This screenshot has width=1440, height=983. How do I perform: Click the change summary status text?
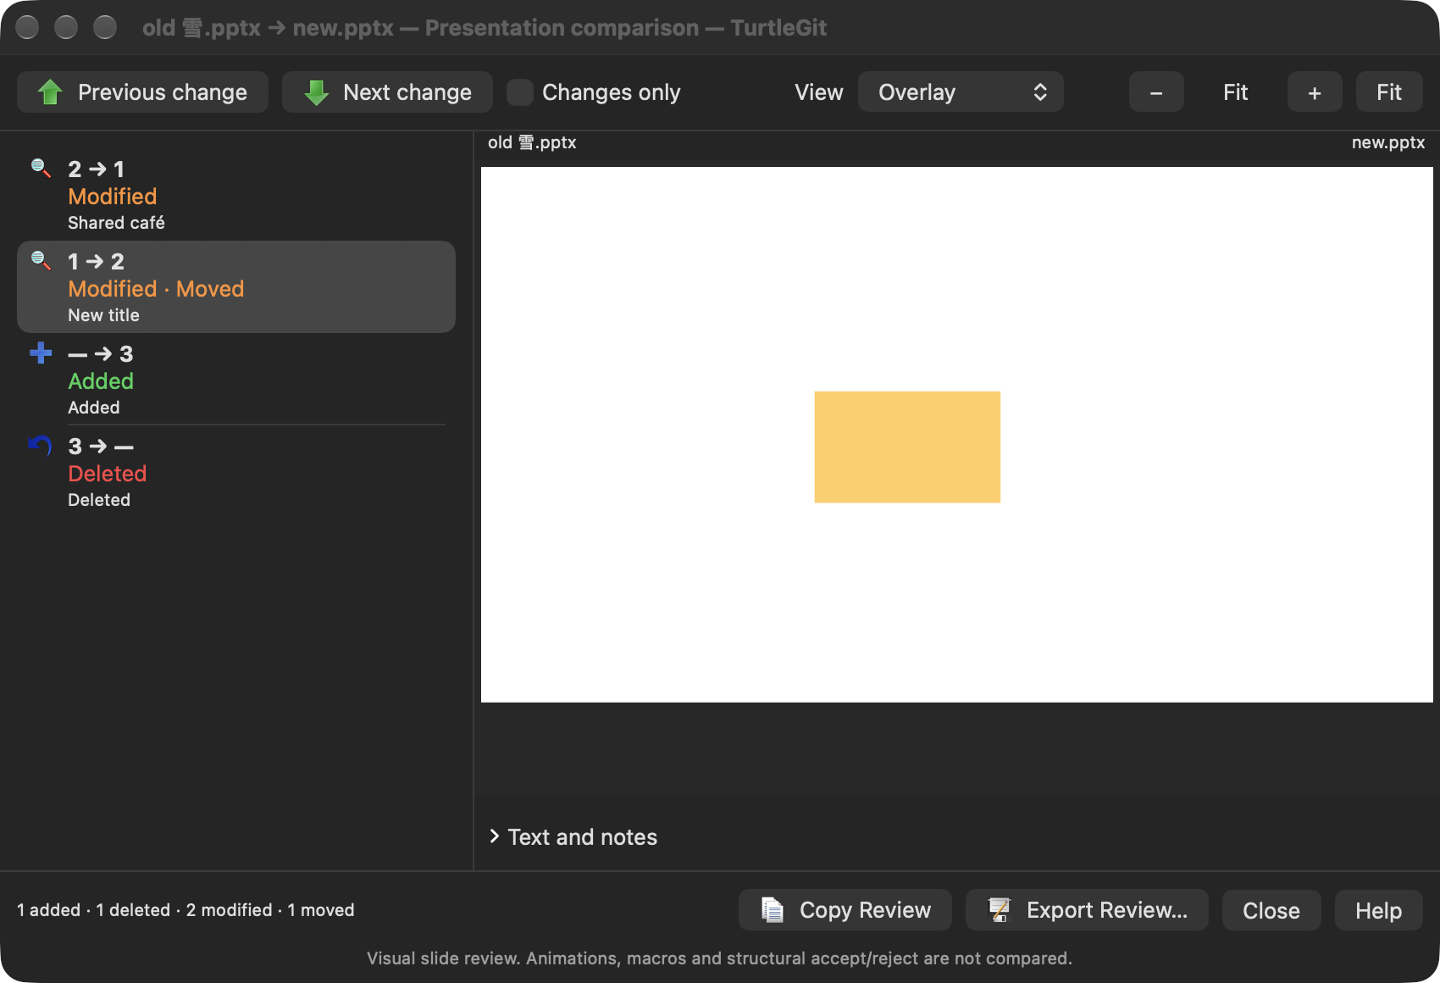pos(186,910)
